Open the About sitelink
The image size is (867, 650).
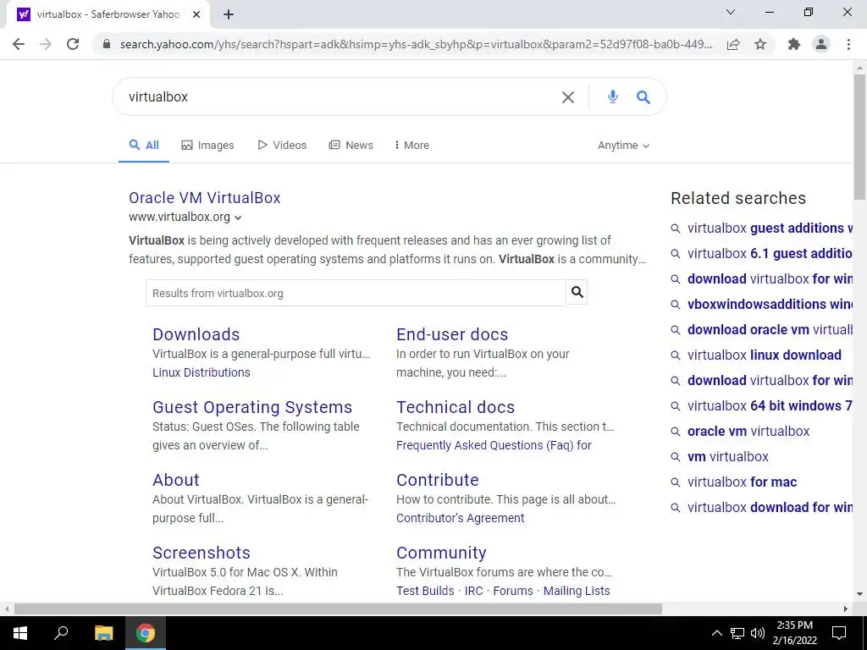pos(176,480)
